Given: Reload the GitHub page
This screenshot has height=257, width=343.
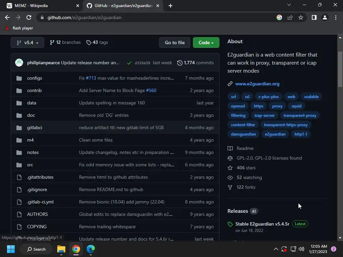Looking at the screenshot, I should [29, 17].
